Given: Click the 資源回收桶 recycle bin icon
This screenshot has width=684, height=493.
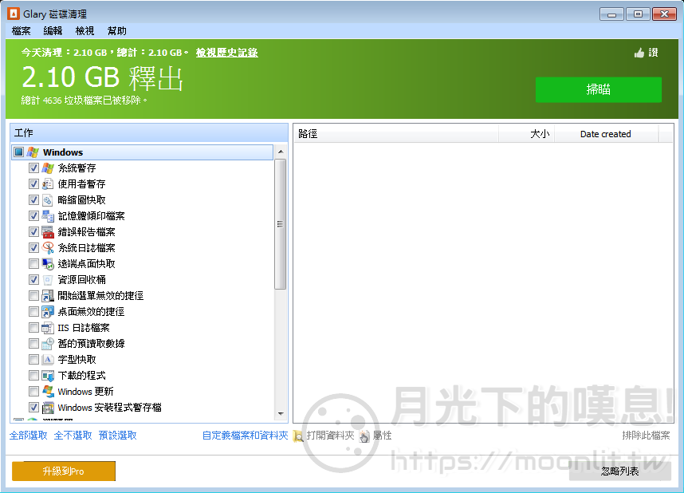Looking at the screenshot, I should click(48, 280).
